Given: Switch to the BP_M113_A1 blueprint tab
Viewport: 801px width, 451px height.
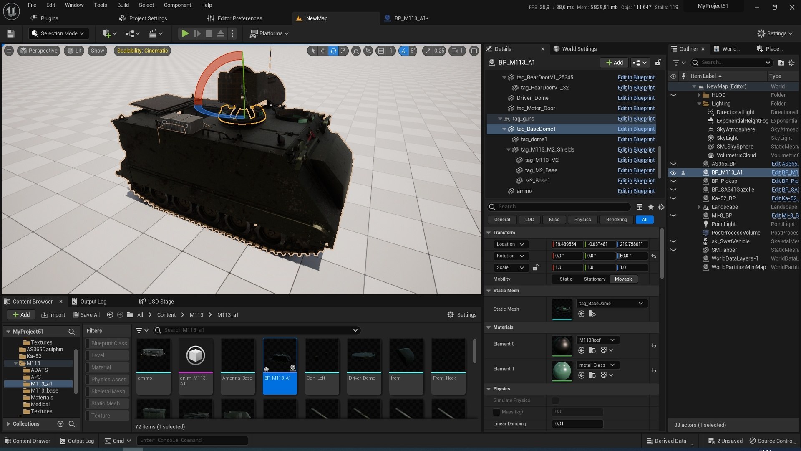Looking at the screenshot, I should click(x=411, y=18).
